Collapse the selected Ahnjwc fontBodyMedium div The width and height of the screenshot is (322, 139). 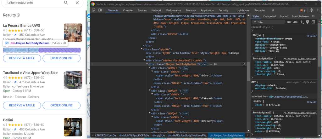click(x=147, y=64)
